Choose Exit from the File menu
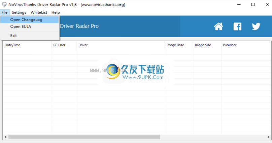 click(x=30, y=36)
